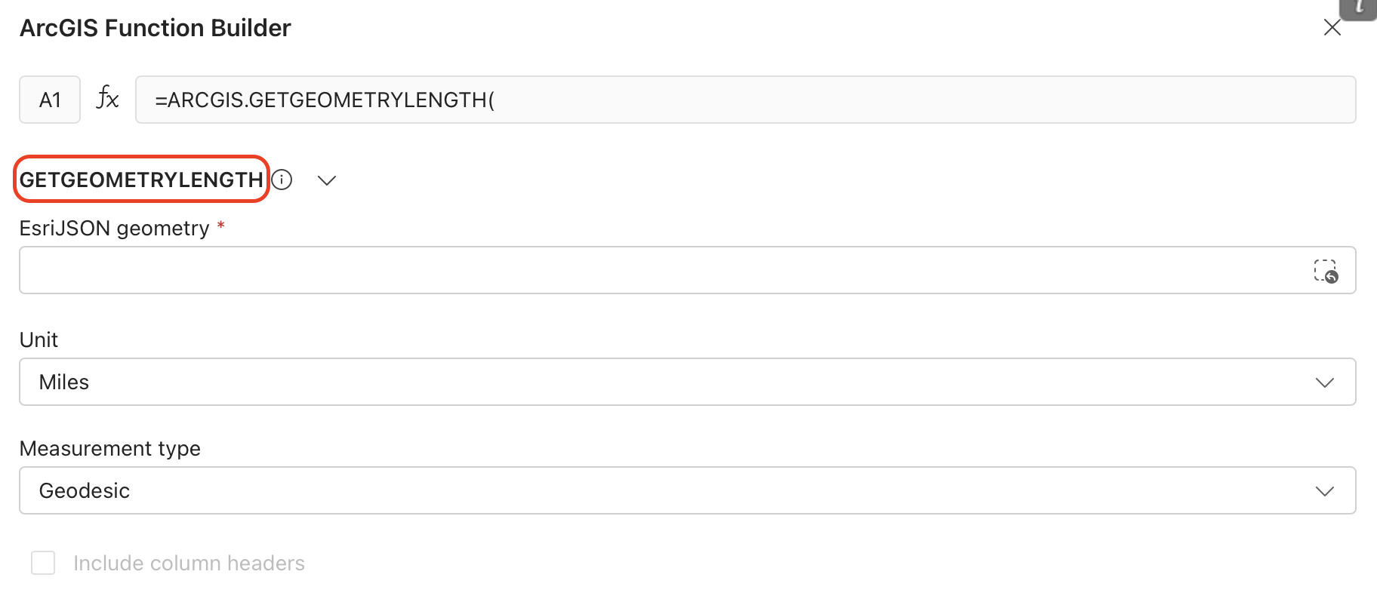Click the required asterisk beside EsriJSON geometry

221,226
